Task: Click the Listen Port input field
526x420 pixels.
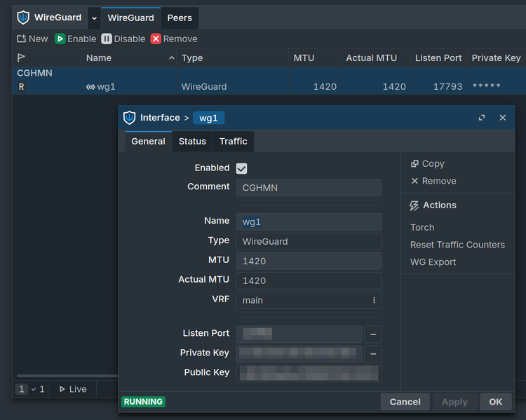Action: 299,334
